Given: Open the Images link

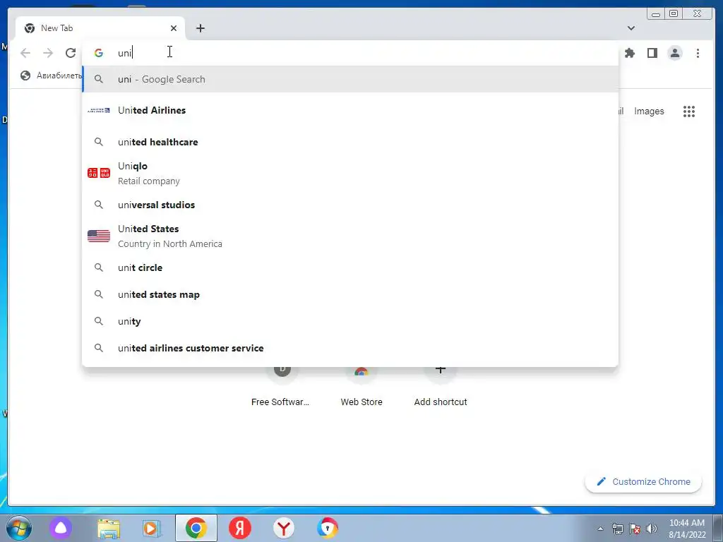Looking at the screenshot, I should 649,111.
